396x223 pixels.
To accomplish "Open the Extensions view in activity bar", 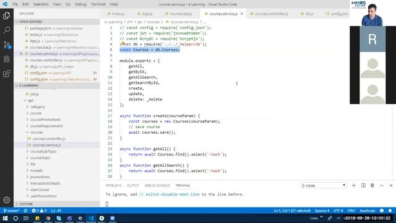I will coord(7,74).
